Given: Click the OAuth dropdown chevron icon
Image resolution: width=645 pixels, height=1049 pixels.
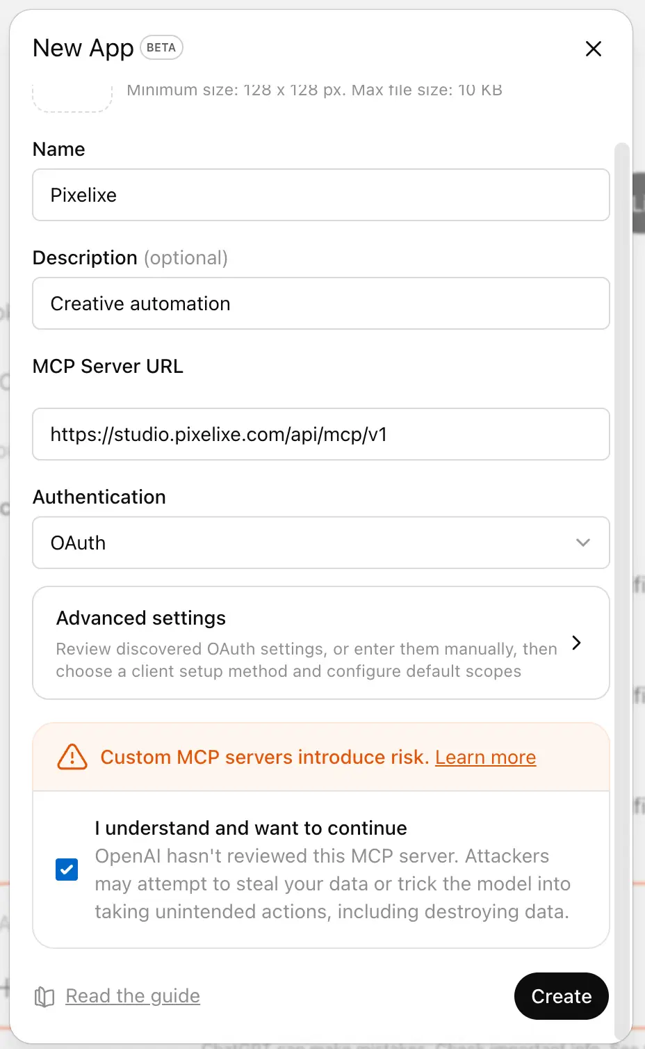Looking at the screenshot, I should 583,543.
